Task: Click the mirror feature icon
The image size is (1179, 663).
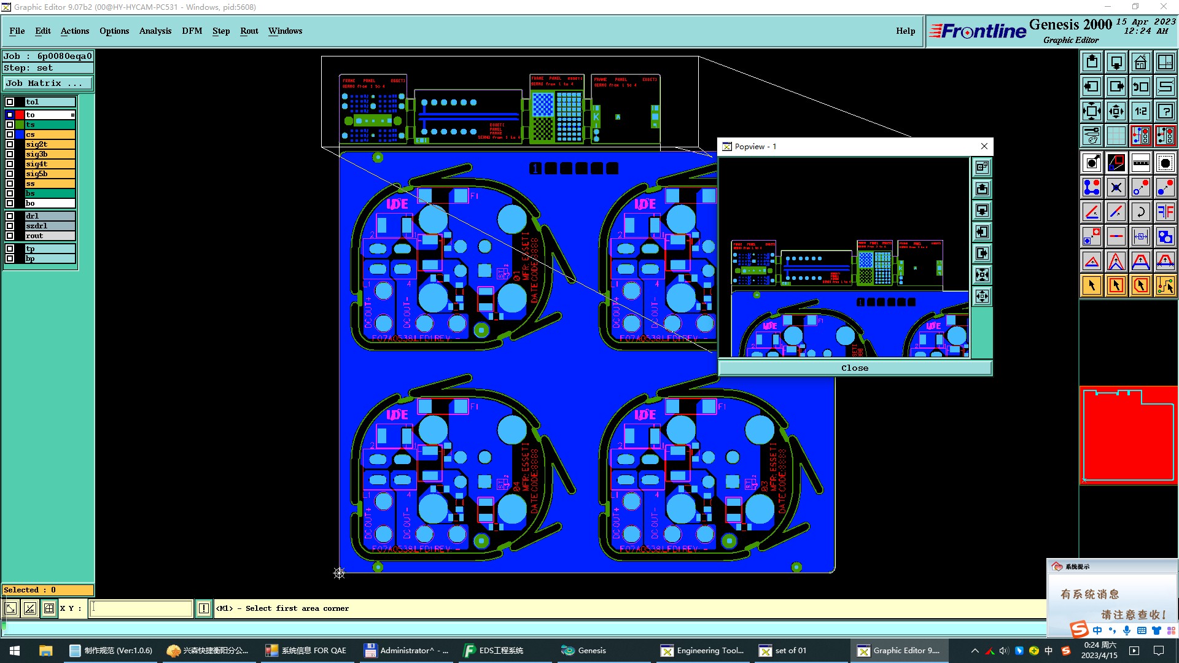Action: click(1165, 212)
